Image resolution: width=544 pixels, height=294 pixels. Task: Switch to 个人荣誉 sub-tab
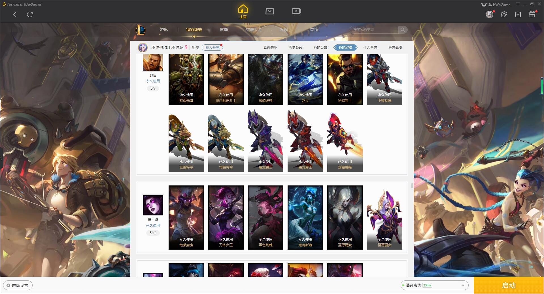pos(370,47)
